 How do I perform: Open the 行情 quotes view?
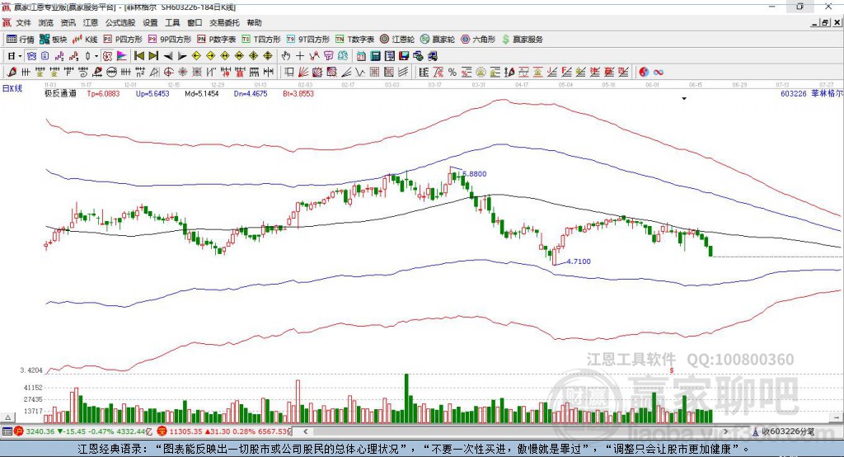21,40
